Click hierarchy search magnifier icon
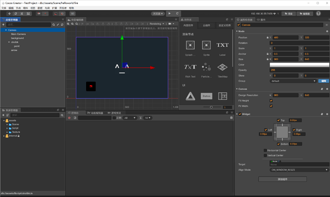The width and height of the screenshot is (330, 197). pyautogui.click(x=54, y=25)
